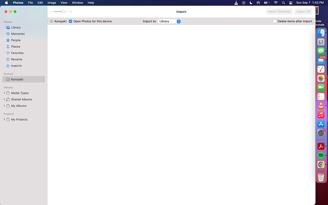Open Spotify from the Dock
328x205 pixels.
click(321, 156)
